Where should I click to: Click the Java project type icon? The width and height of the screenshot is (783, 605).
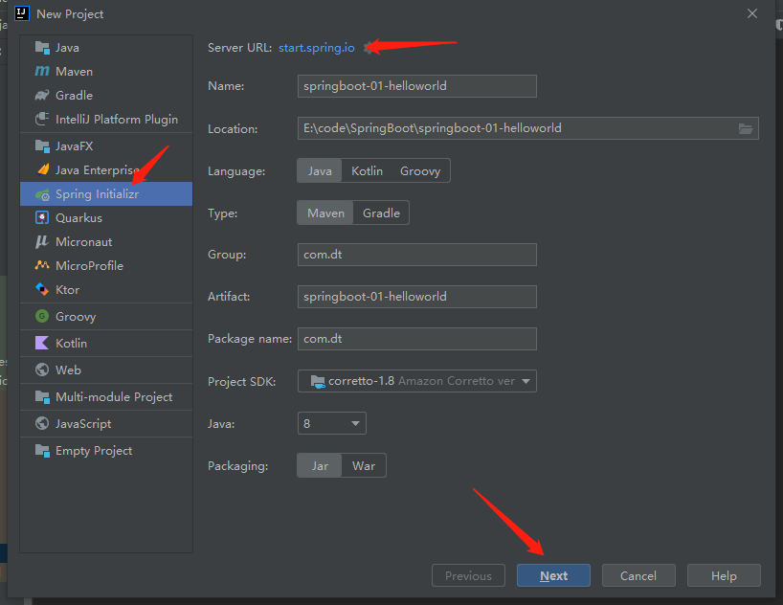click(42, 48)
